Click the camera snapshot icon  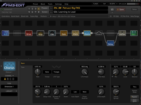pos(112,10)
